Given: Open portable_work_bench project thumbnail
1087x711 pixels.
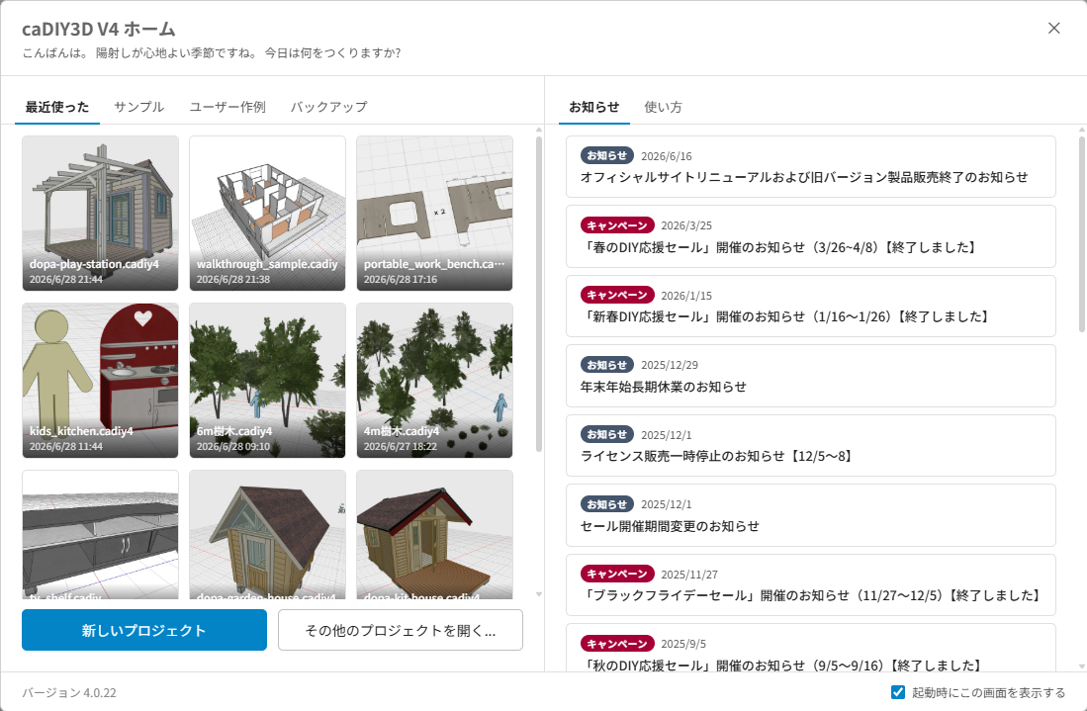Looking at the screenshot, I should (434, 214).
